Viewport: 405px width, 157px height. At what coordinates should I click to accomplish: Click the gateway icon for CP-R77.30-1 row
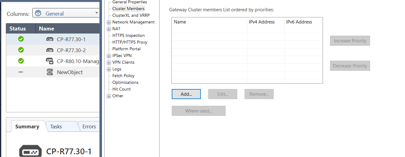click(x=50, y=39)
